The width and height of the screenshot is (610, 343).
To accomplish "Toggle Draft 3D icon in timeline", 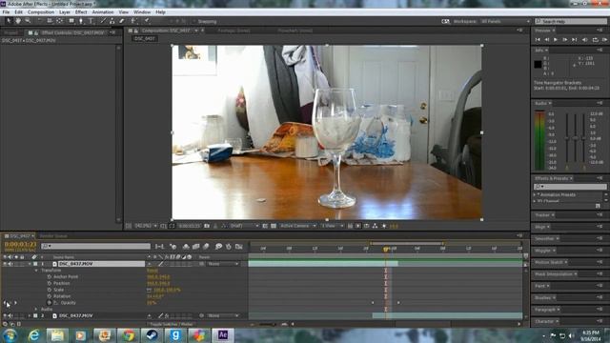I will point(173,247).
